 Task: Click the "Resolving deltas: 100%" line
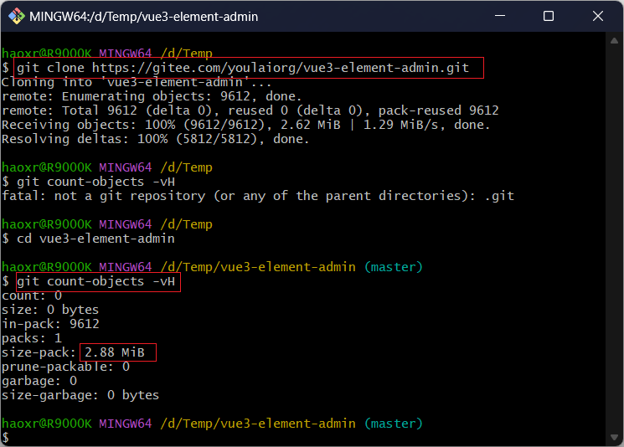(156, 139)
